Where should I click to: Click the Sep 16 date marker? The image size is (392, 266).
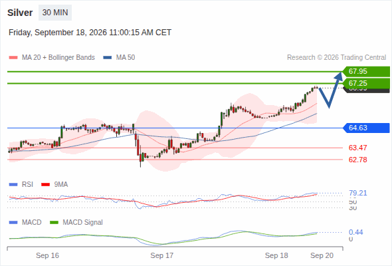click(x=47, y=255)
